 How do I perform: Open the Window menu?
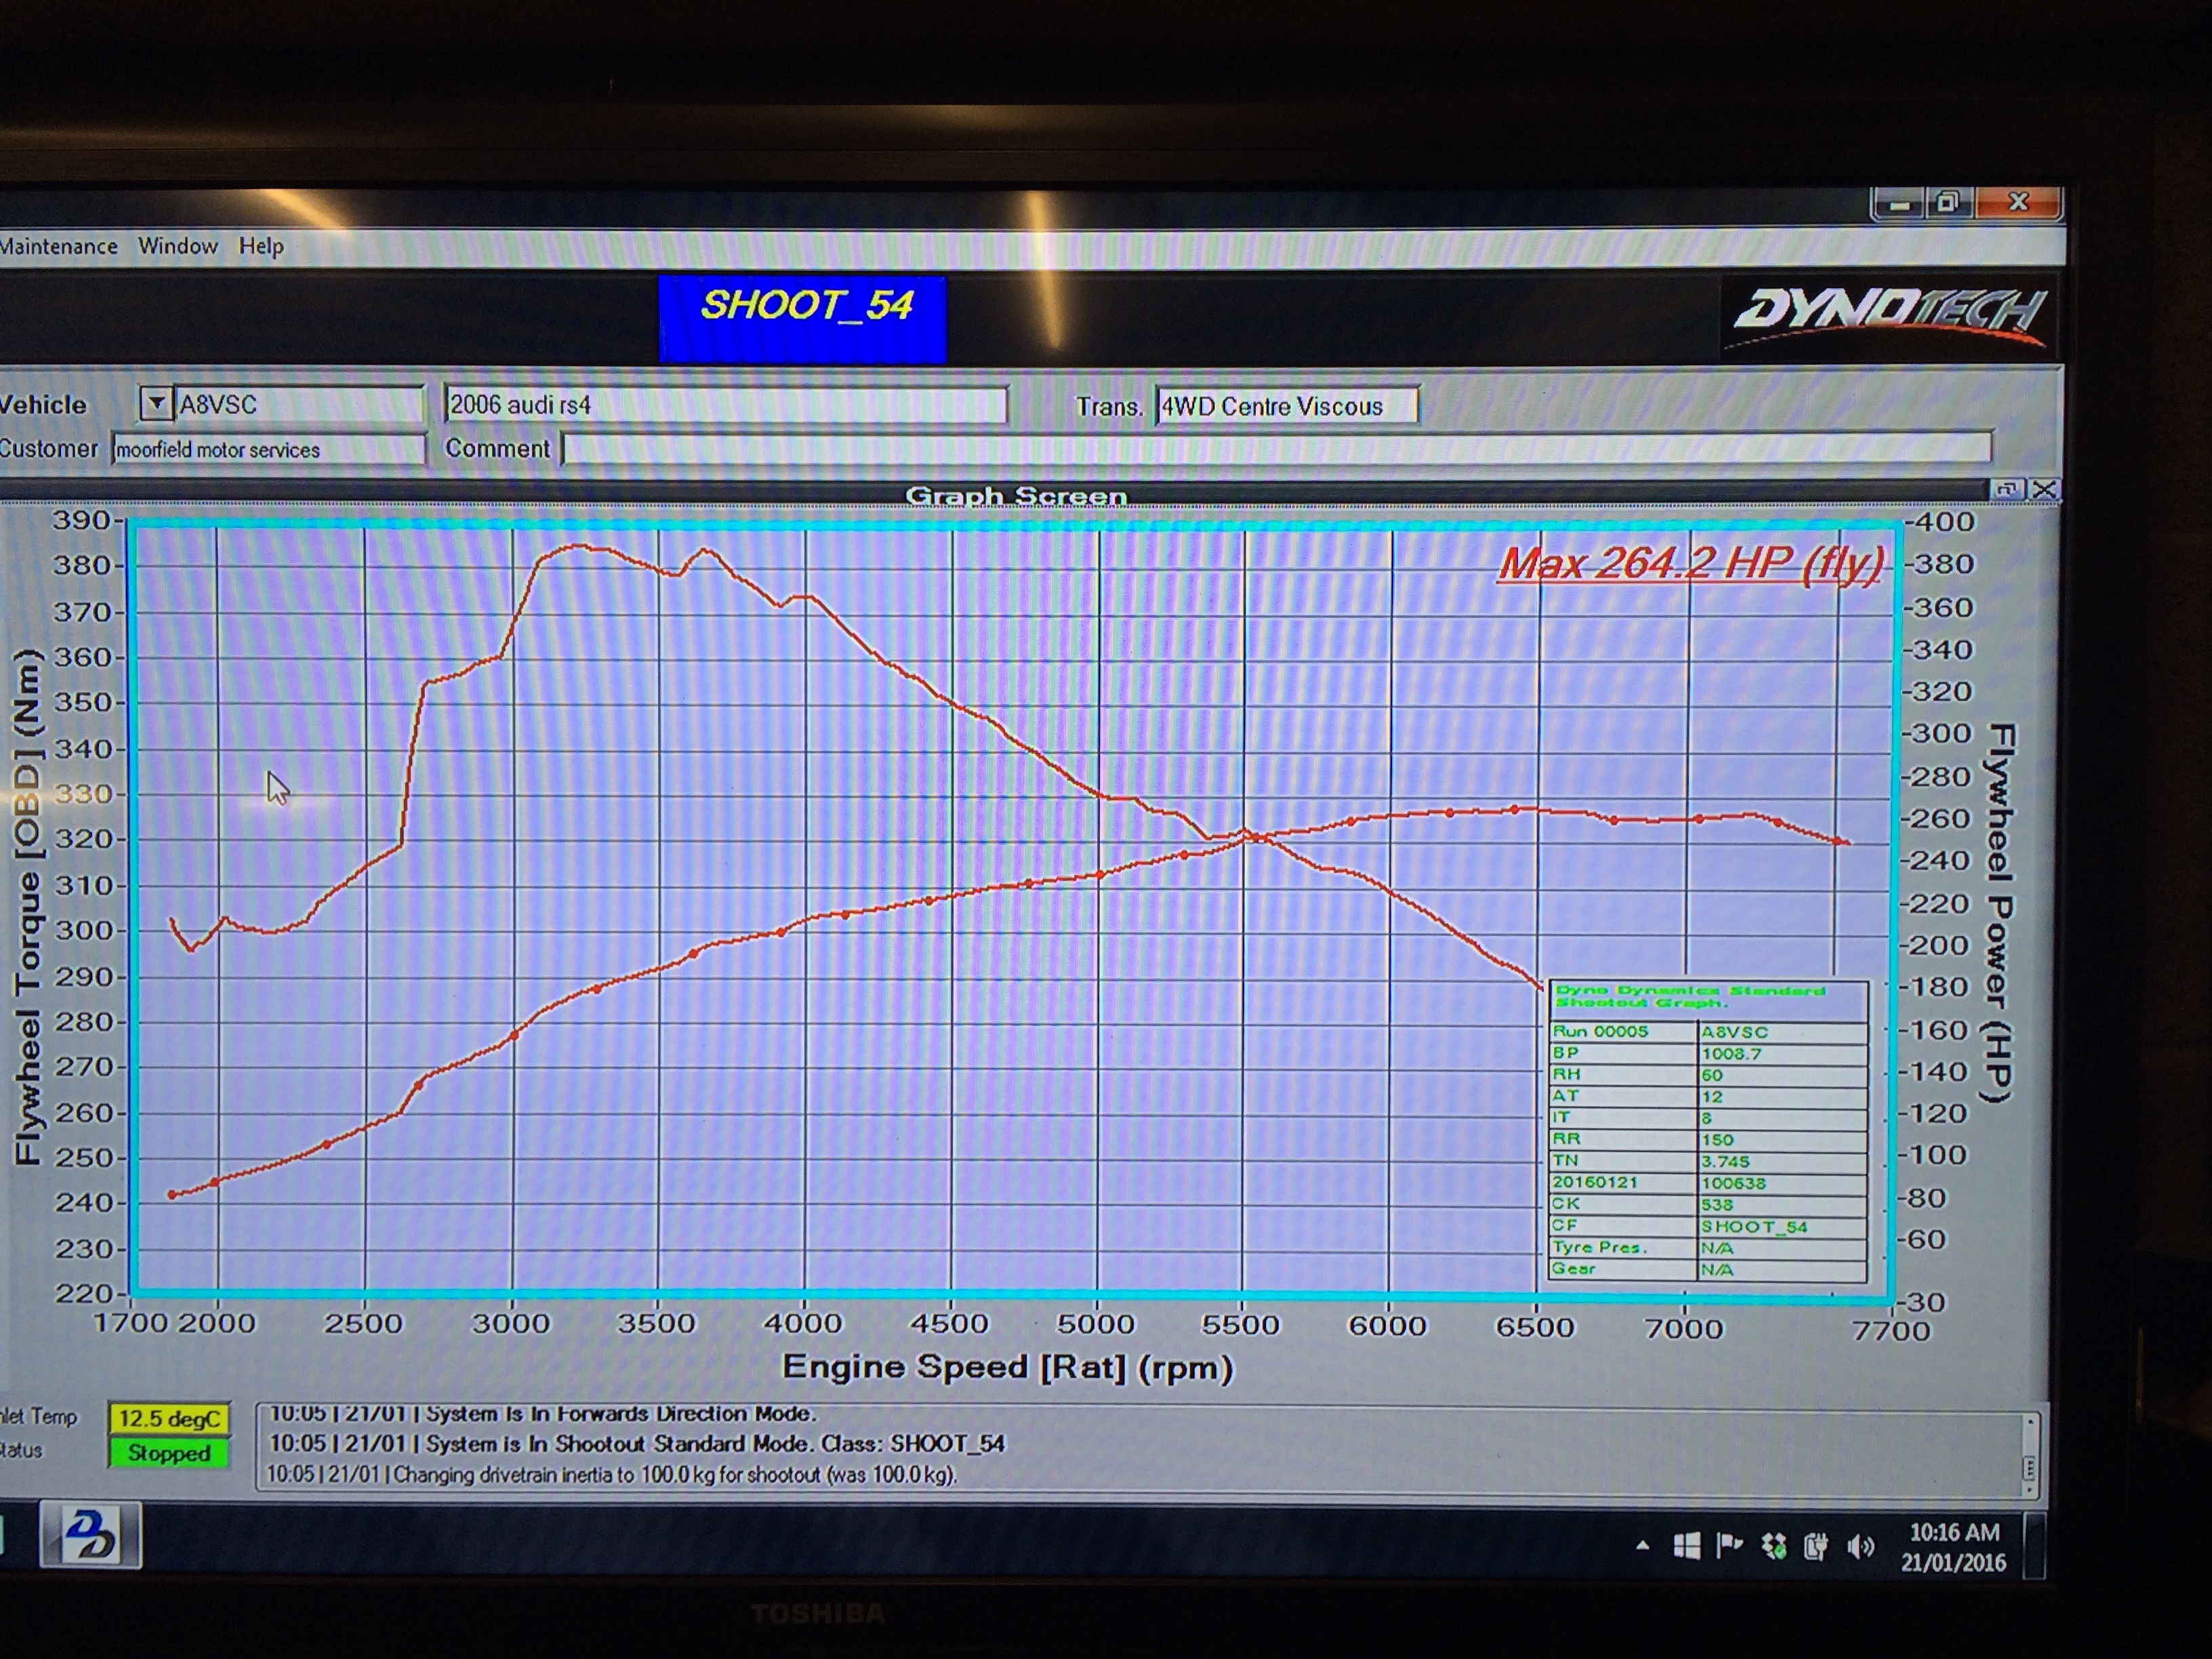point(177,246)
